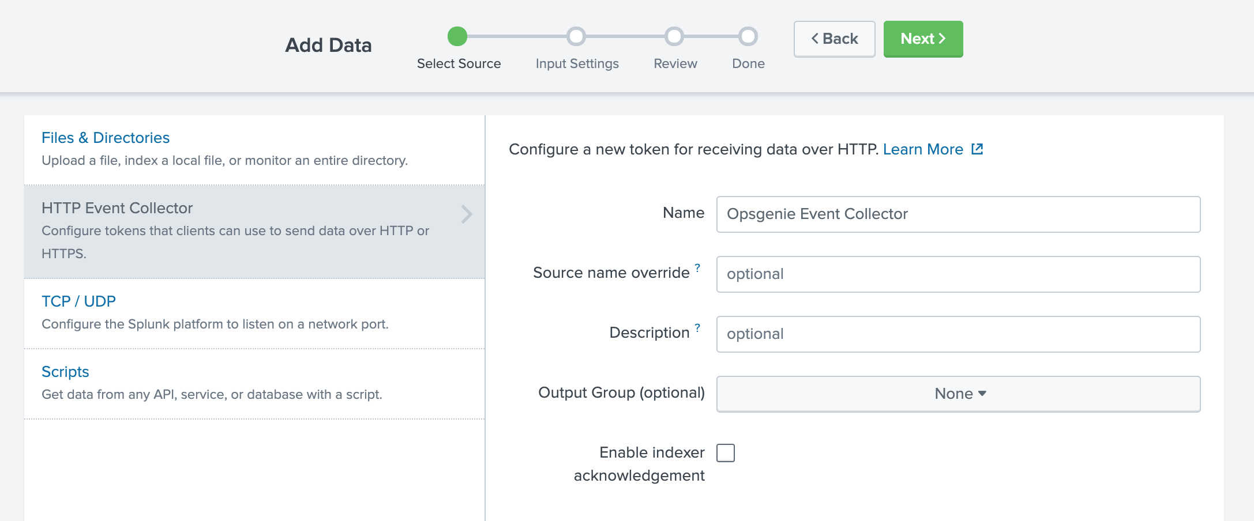Open Source name override help tooltip
1254x521 pixels.
pyautogui.click(x=697, y=268)
